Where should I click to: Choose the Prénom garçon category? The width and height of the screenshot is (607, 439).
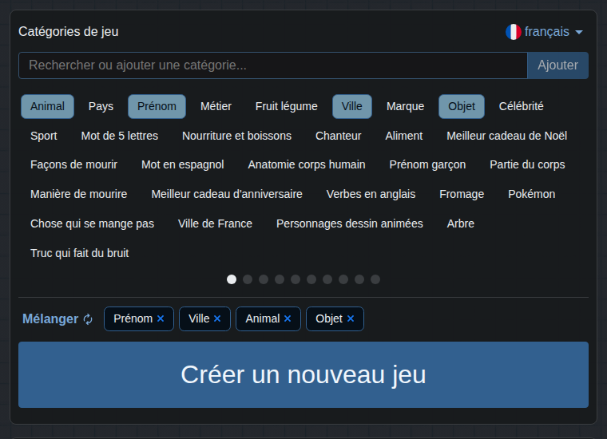click(427, 164)
